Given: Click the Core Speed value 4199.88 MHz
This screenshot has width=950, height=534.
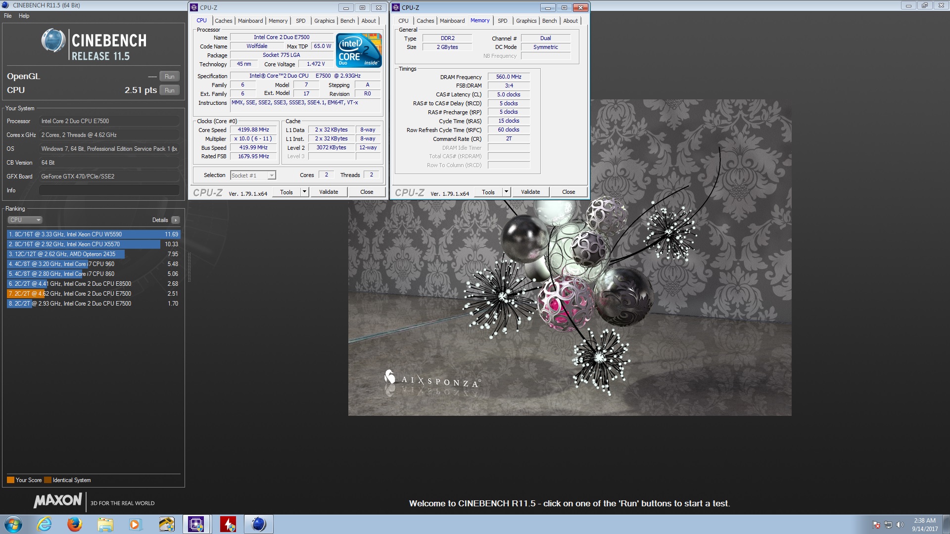Looking at the screenshot, I should click(253, 130).
